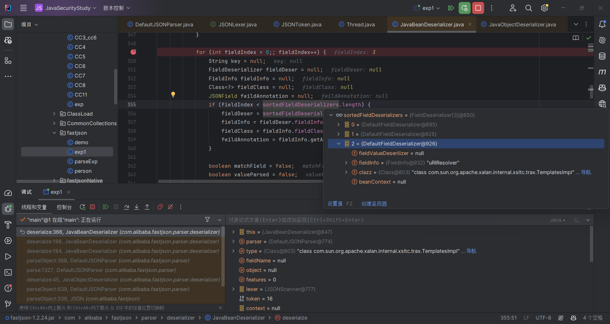Open the Maven tool window

(x=602, y=72)
